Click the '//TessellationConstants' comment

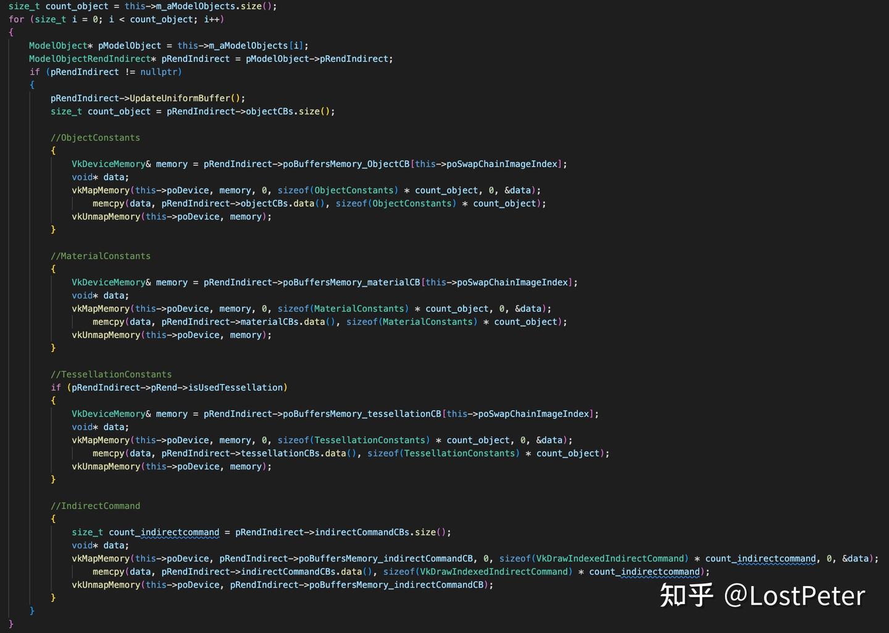[111, 374]
